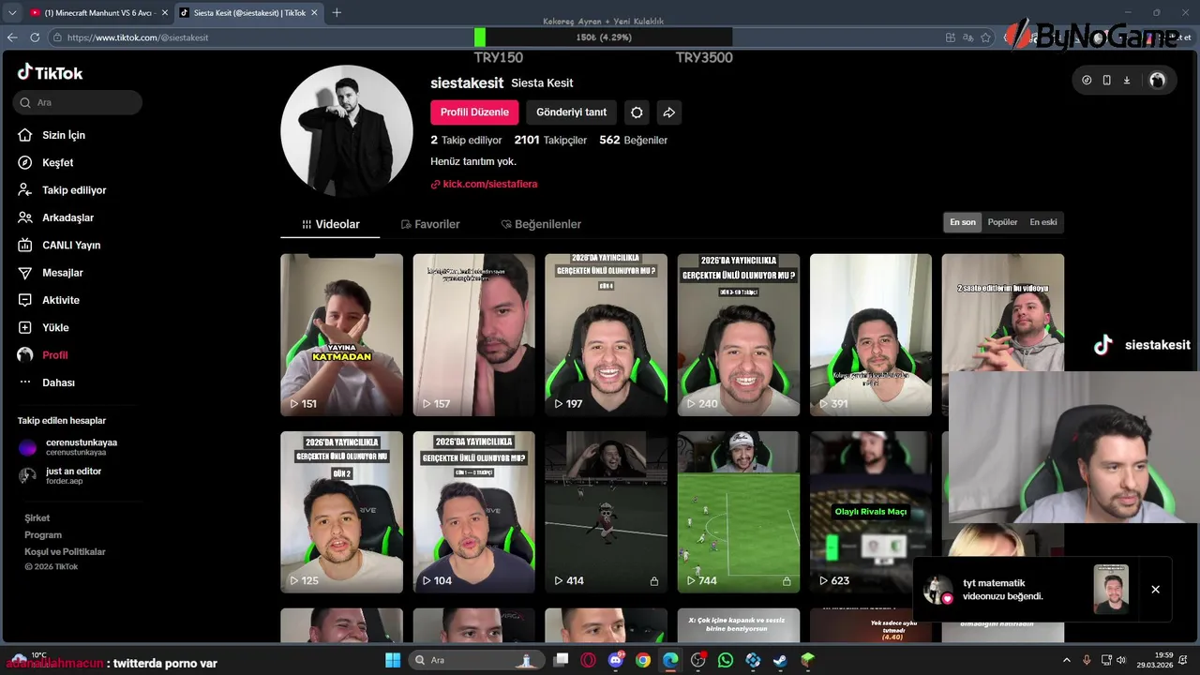Open the video with 197 views

click(x=606, y=335)
